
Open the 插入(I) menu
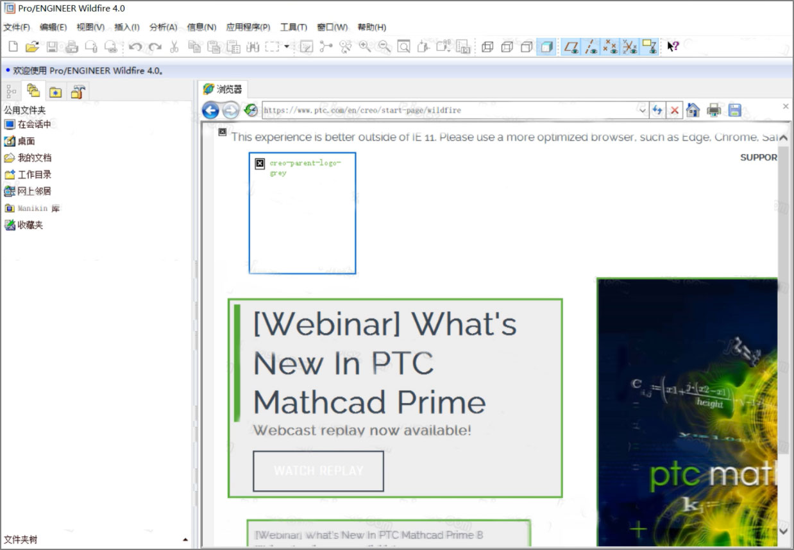tap(127, 27)
